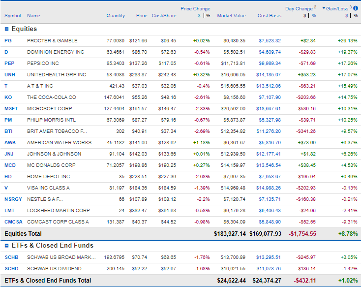Screen dimensions: 361x287
Task: Switch Gain/Loss to dollar view
Action: 347,16
